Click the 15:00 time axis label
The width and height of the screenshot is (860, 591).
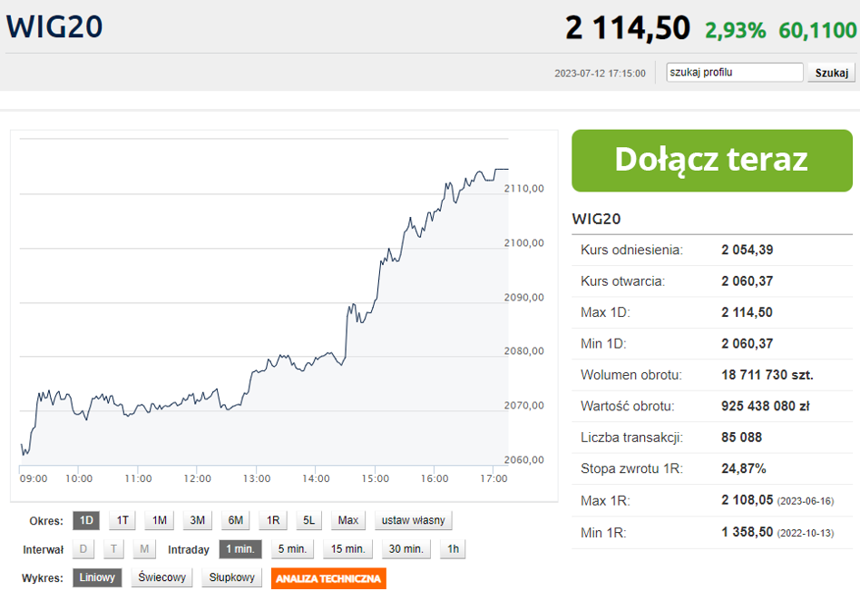click(x=376, y=479)
